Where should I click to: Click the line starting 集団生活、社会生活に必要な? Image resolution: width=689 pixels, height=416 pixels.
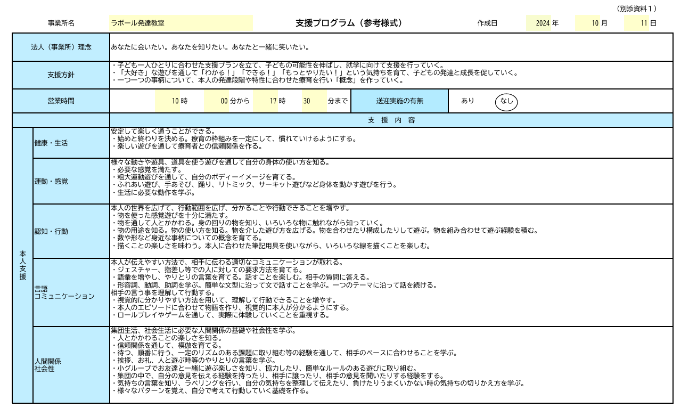pyautogui.click(x=203, y=330)
